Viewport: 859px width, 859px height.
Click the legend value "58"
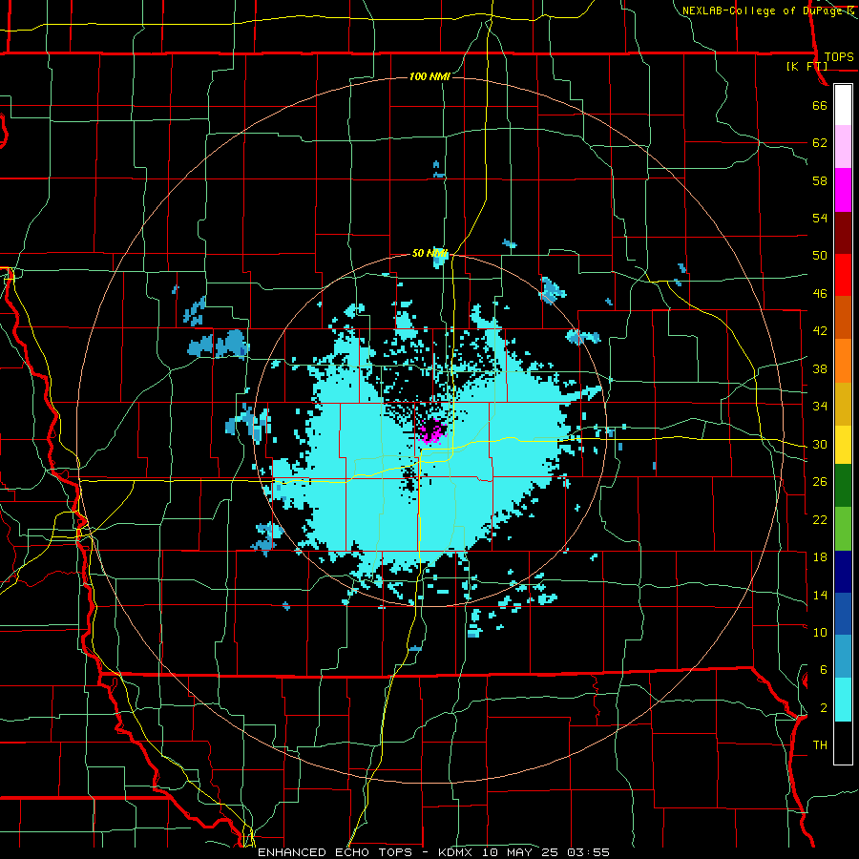(x=820, y=180)
